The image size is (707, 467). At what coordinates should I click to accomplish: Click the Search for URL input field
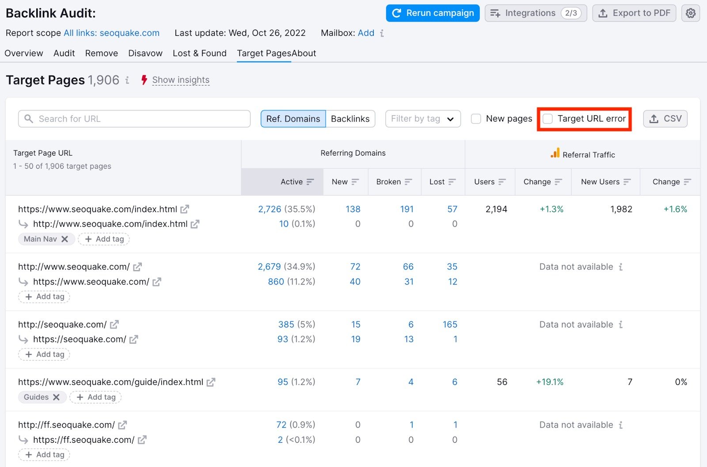pos(133,118)
